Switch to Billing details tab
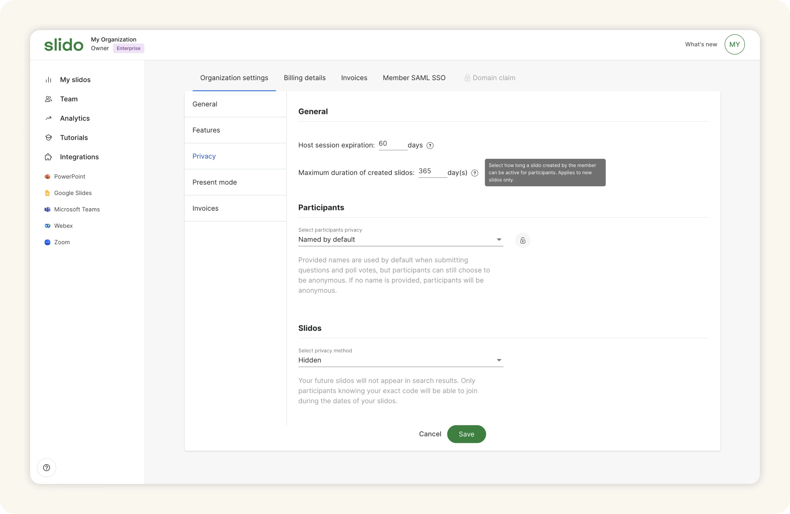The image size is (790, 514). point(304,78)
